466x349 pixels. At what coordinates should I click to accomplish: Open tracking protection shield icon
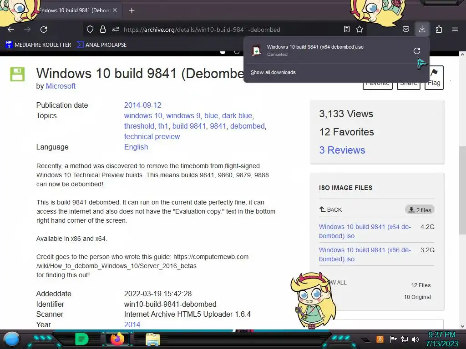coord(90,30)
